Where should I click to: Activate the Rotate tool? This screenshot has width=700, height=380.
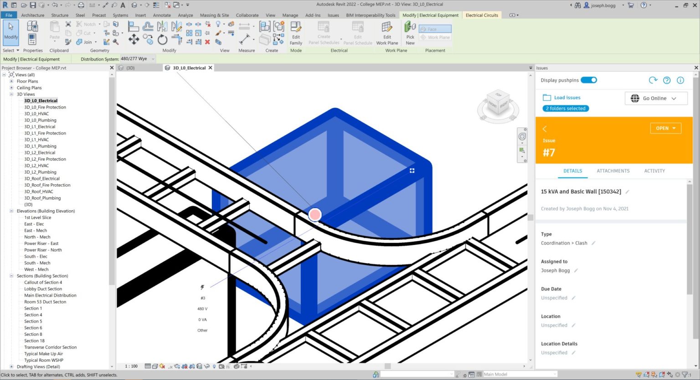163,40
